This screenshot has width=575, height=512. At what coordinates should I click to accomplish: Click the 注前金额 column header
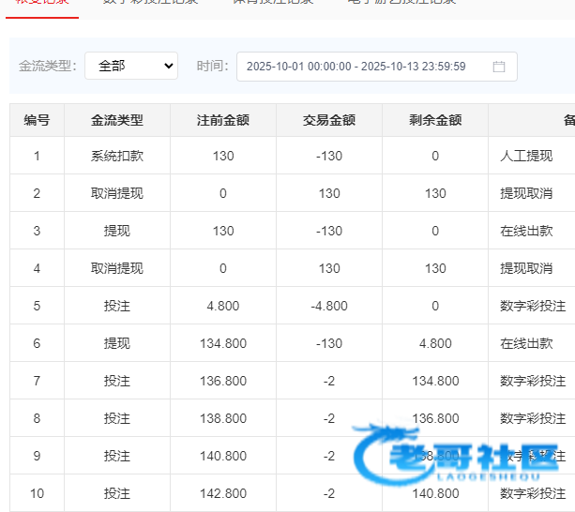(223, 120)
